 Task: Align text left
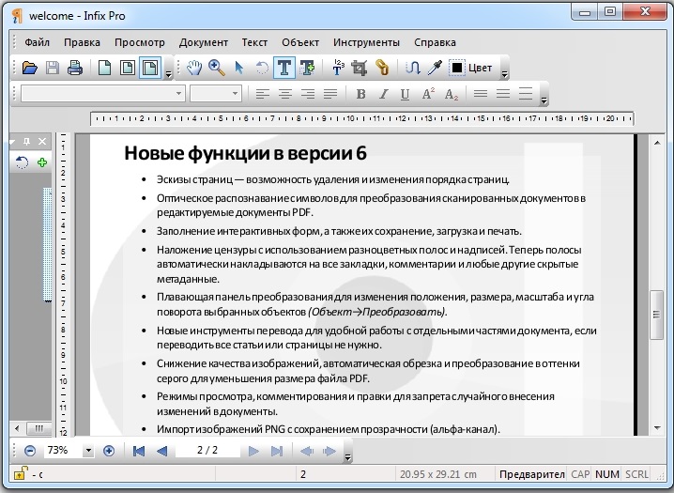[263, 94]
